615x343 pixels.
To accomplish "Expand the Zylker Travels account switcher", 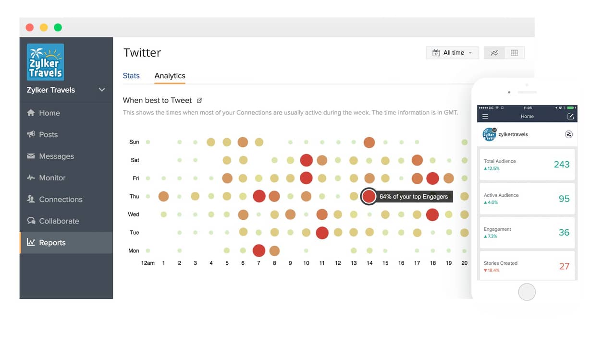I will click(x=101, y=90).
